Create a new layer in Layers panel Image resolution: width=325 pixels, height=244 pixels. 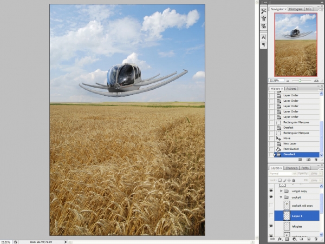[x=309, y=239]
